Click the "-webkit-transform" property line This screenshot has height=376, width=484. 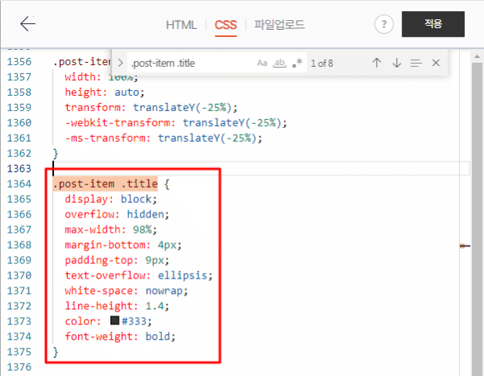tap(176, 122)
